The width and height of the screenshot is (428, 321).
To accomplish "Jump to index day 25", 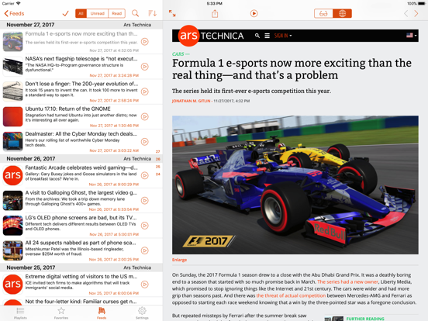I will pyautogui.click(x=157, y=167).
